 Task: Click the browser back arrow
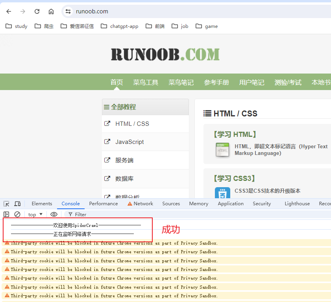[x=9, y=11]
